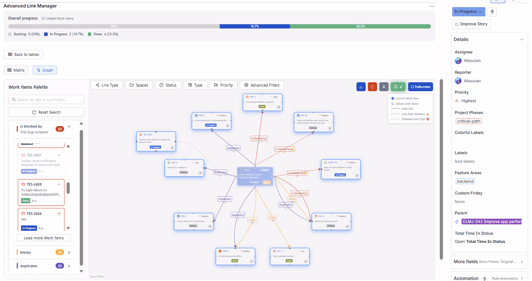Open the CLMJ-242 Improve app parent link
This screenshot has width=532, height=281.
point(492,221)
